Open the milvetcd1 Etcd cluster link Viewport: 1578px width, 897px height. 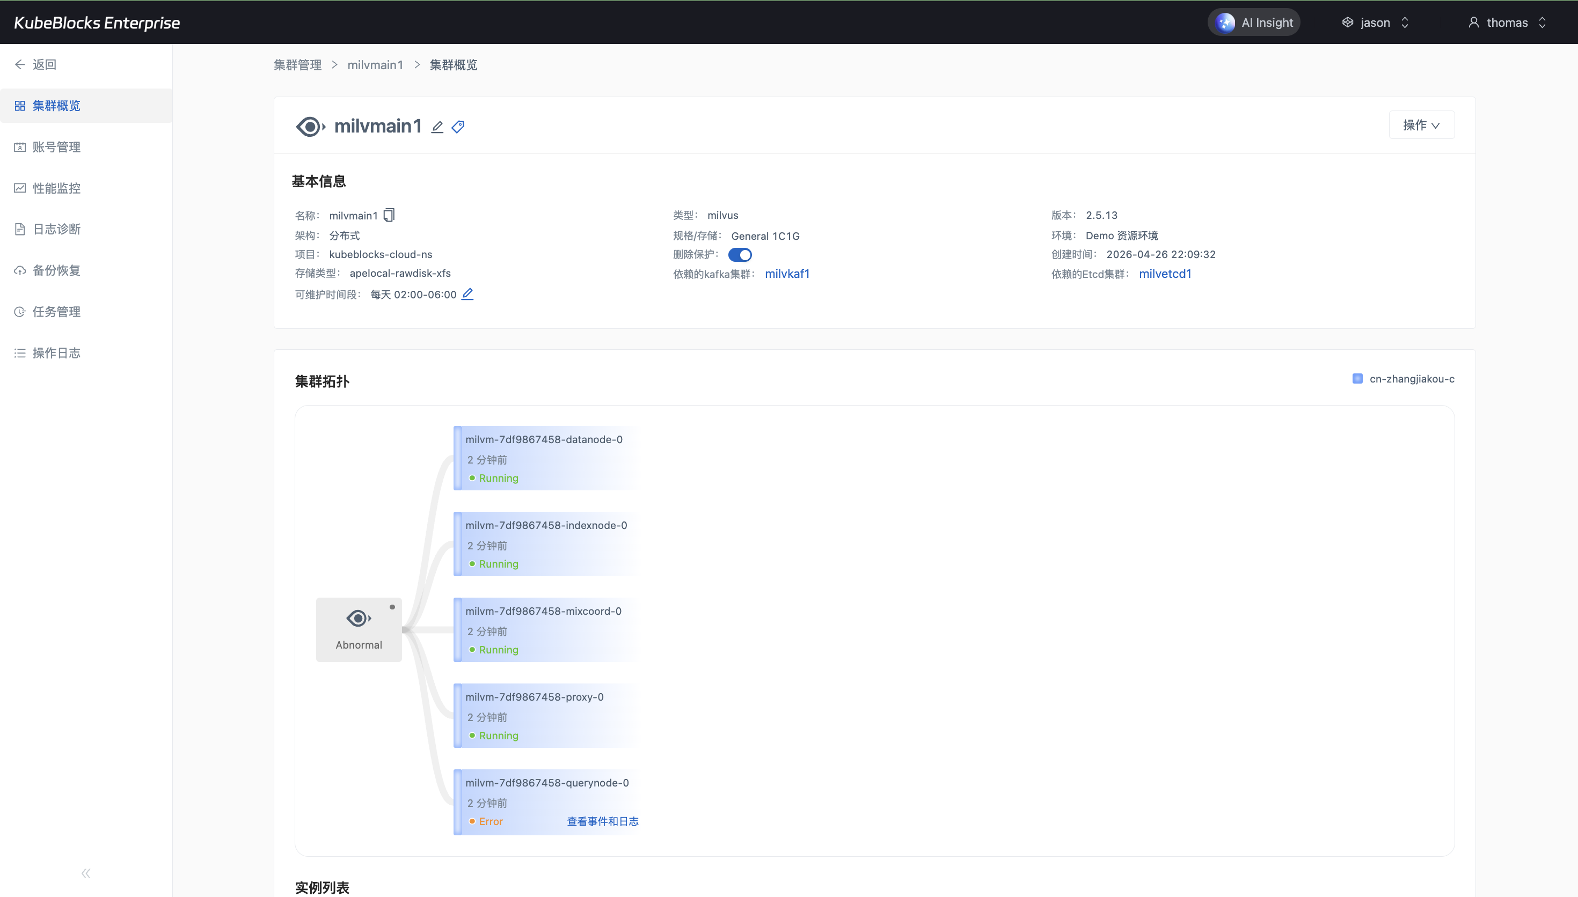point(1165,274)
